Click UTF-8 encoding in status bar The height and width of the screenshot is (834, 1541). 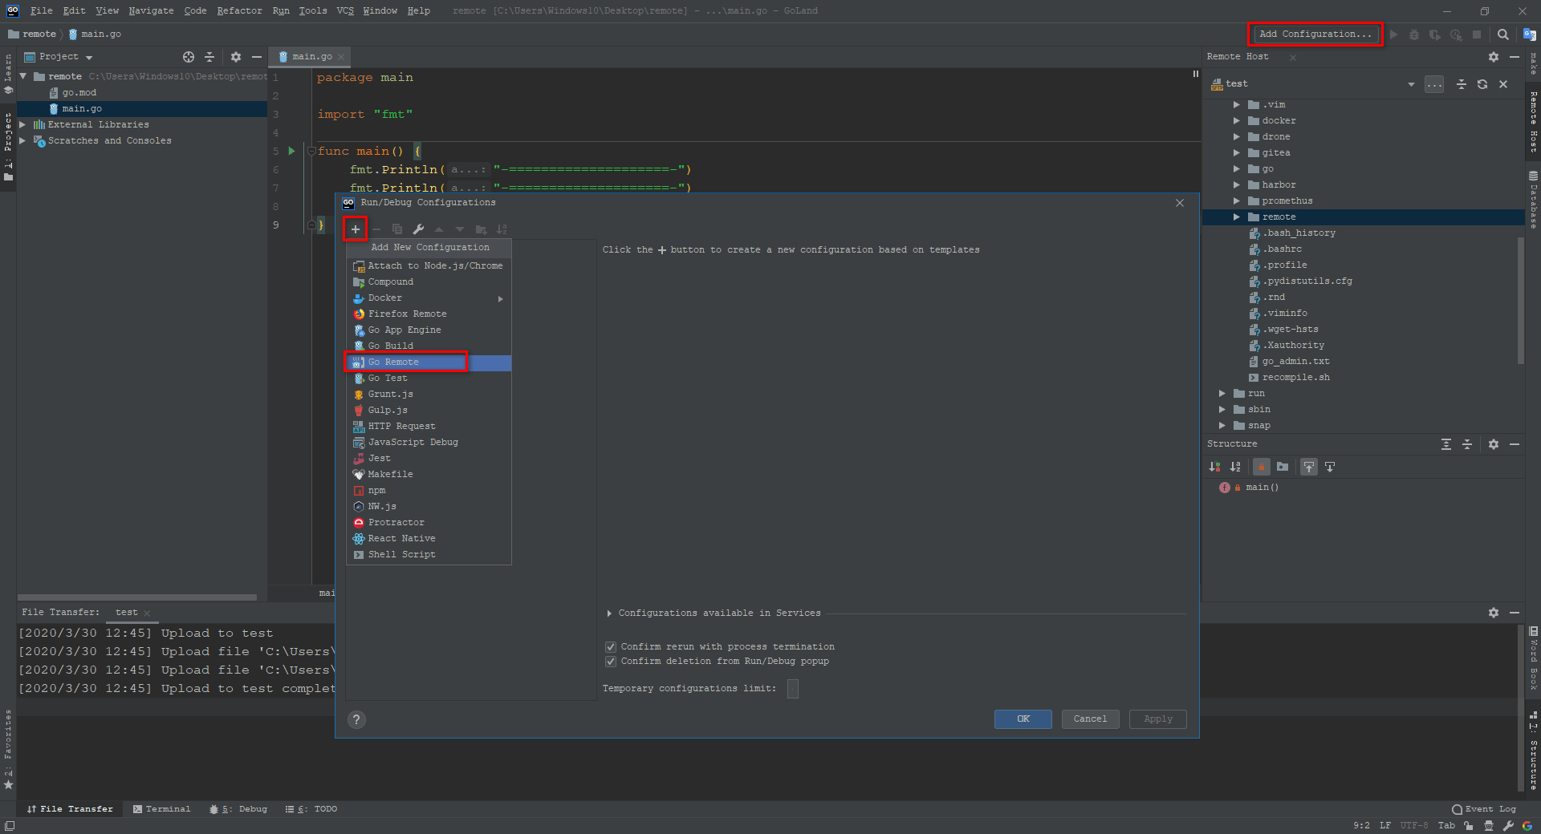1413,825
